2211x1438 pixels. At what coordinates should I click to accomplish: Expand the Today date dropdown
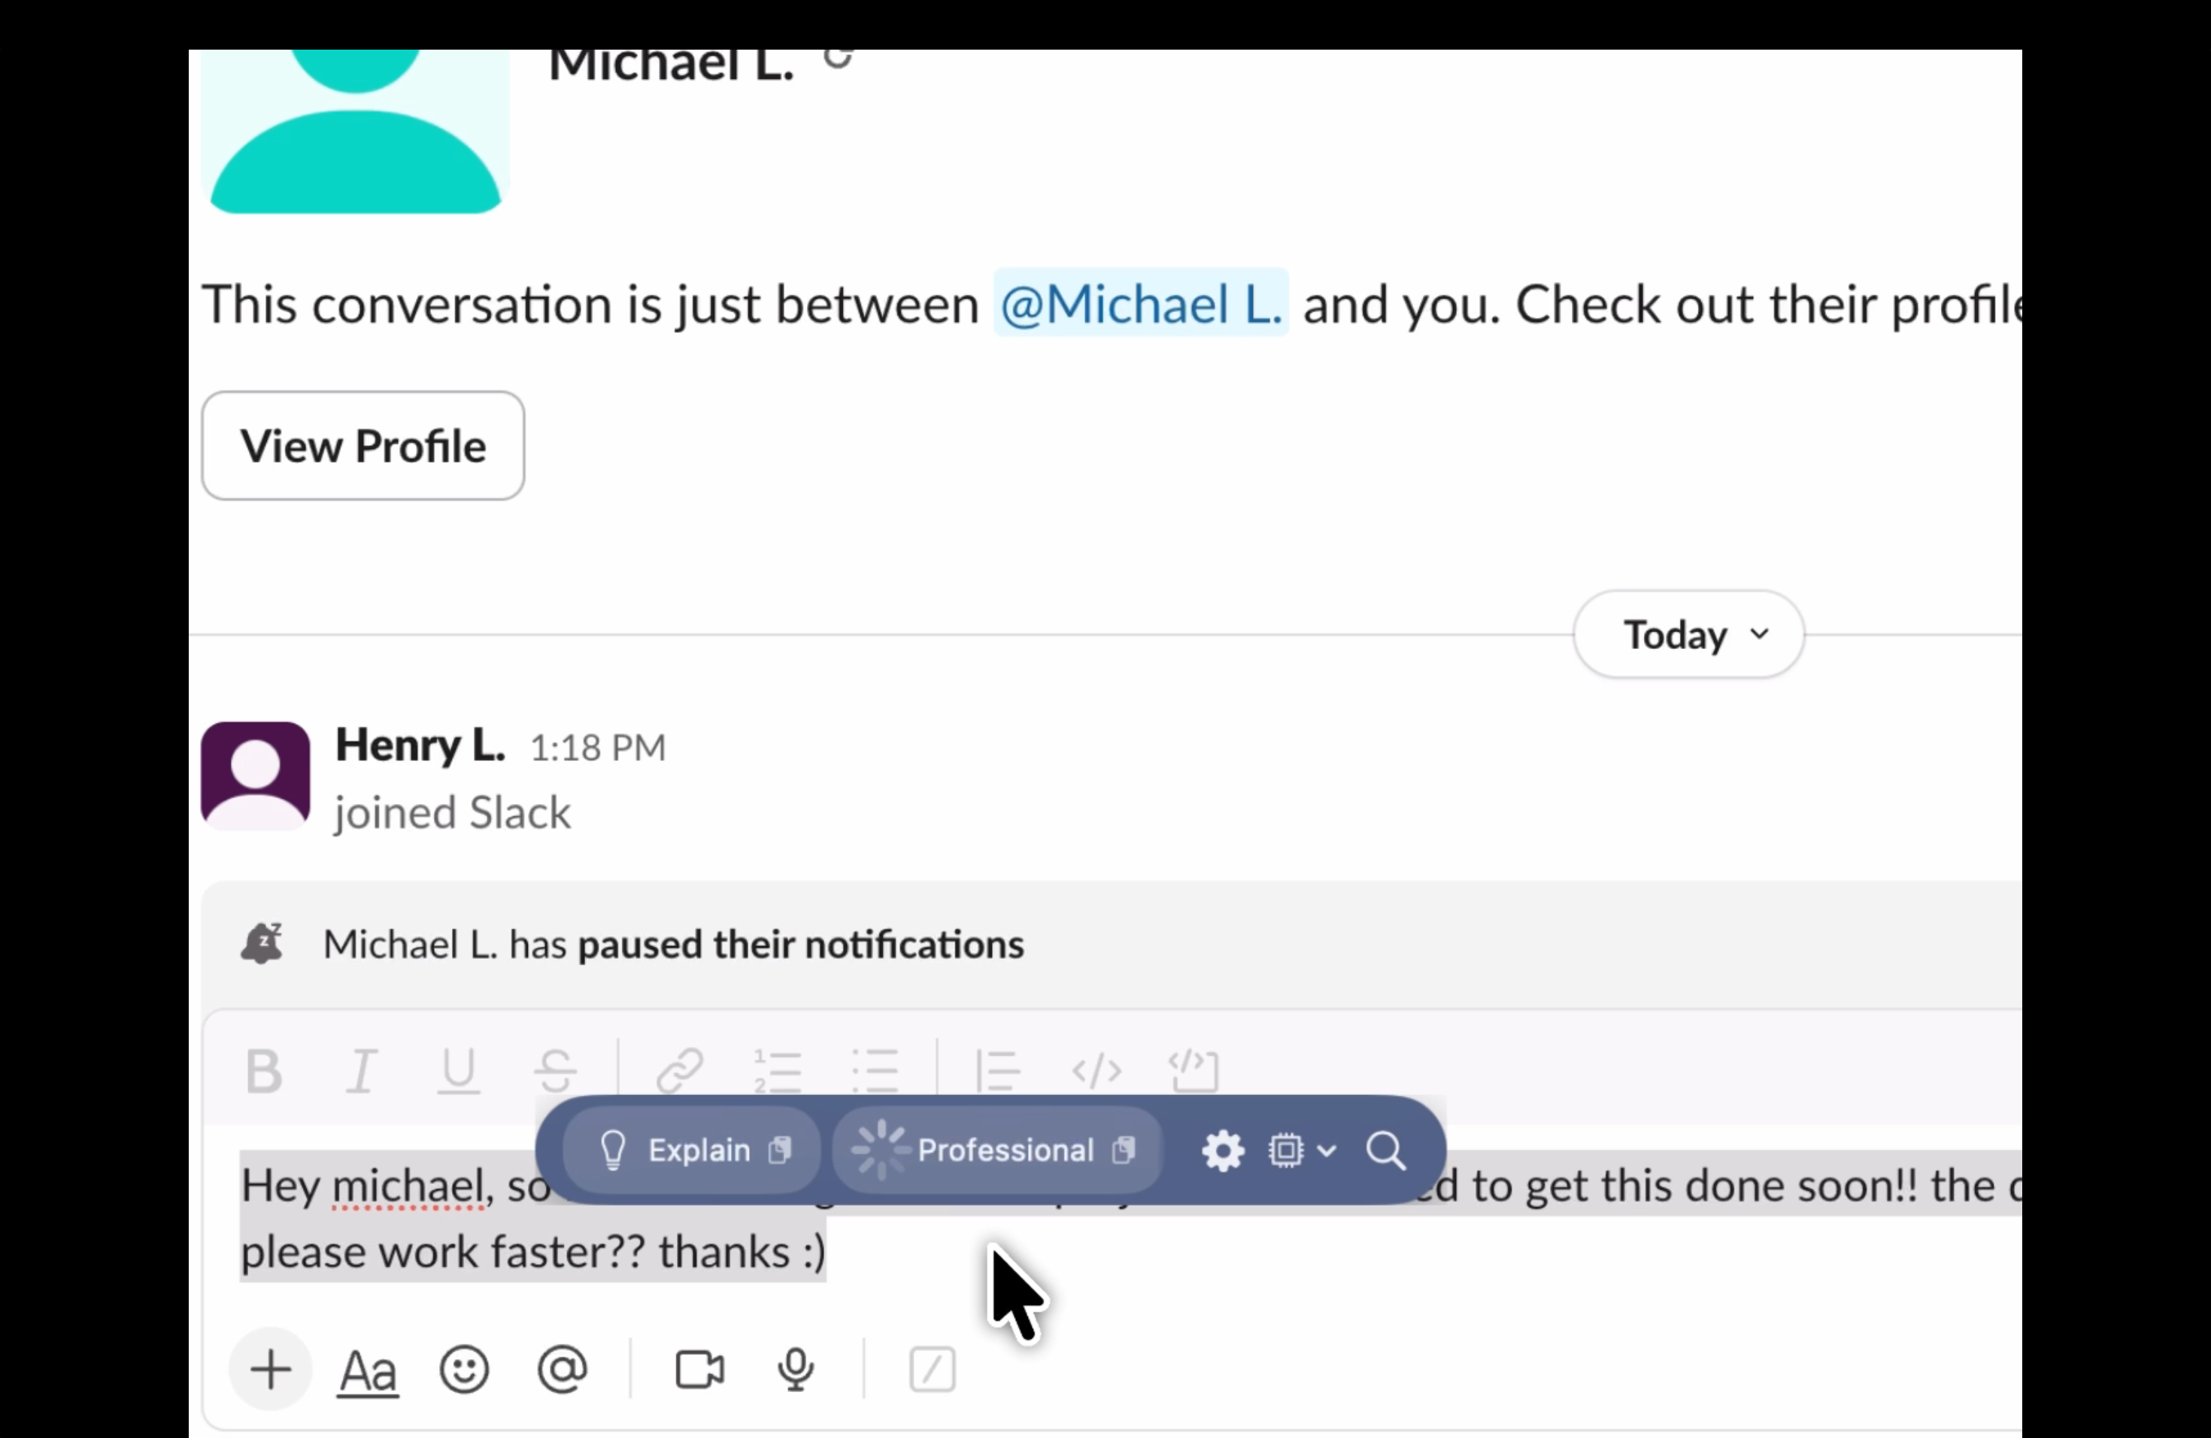tap(1689, 635)
